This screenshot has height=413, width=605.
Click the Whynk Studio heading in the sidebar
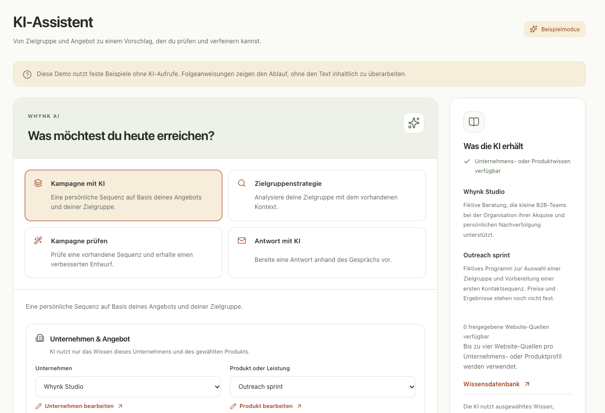[x=484, y=192]
